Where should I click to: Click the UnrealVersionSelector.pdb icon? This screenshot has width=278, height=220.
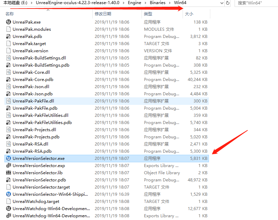9,180
